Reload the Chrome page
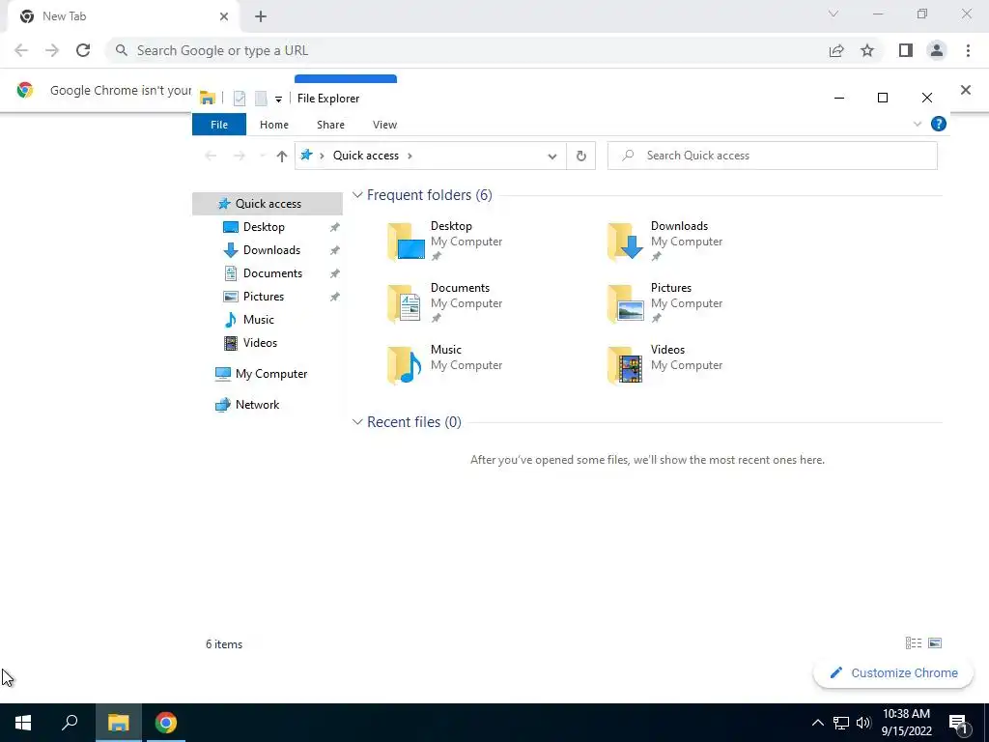 (83, 50)
